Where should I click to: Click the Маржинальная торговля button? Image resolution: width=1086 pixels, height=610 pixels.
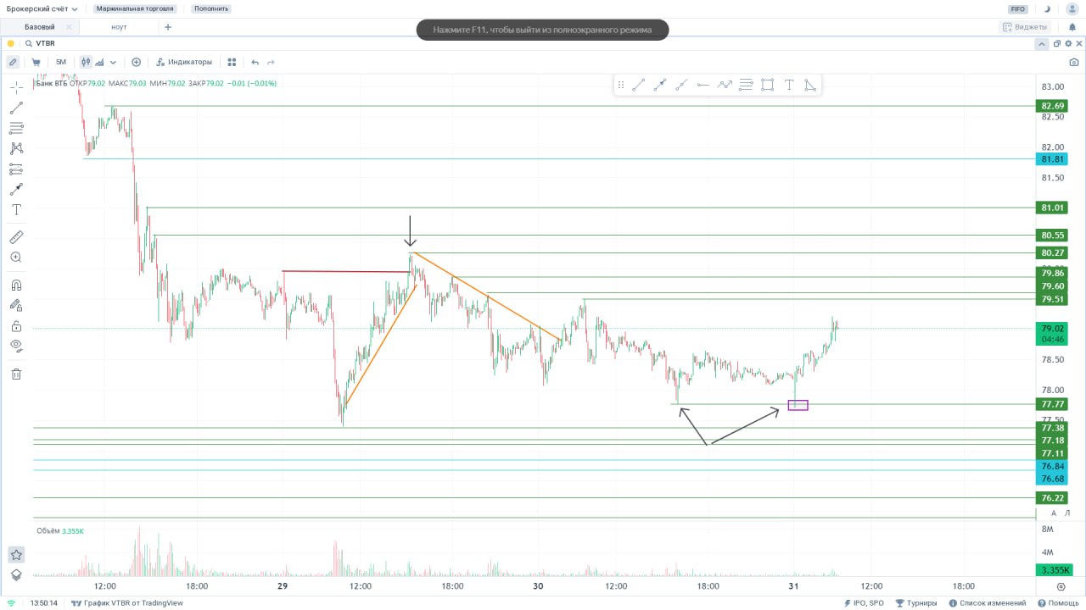(135, 8)
